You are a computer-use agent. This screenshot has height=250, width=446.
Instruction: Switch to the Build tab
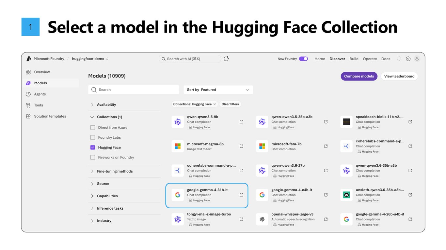point(354,59)
